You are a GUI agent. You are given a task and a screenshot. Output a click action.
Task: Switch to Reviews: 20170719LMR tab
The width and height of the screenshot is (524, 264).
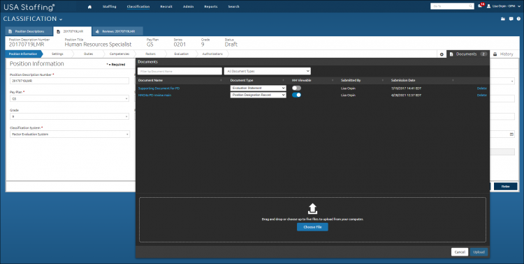pos(117,31)
